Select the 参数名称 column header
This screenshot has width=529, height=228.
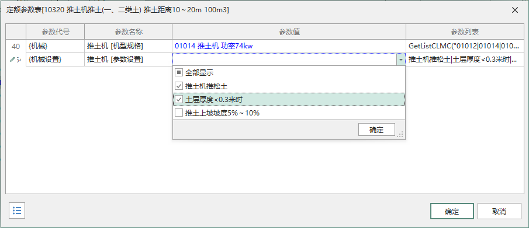pos(128,32)
